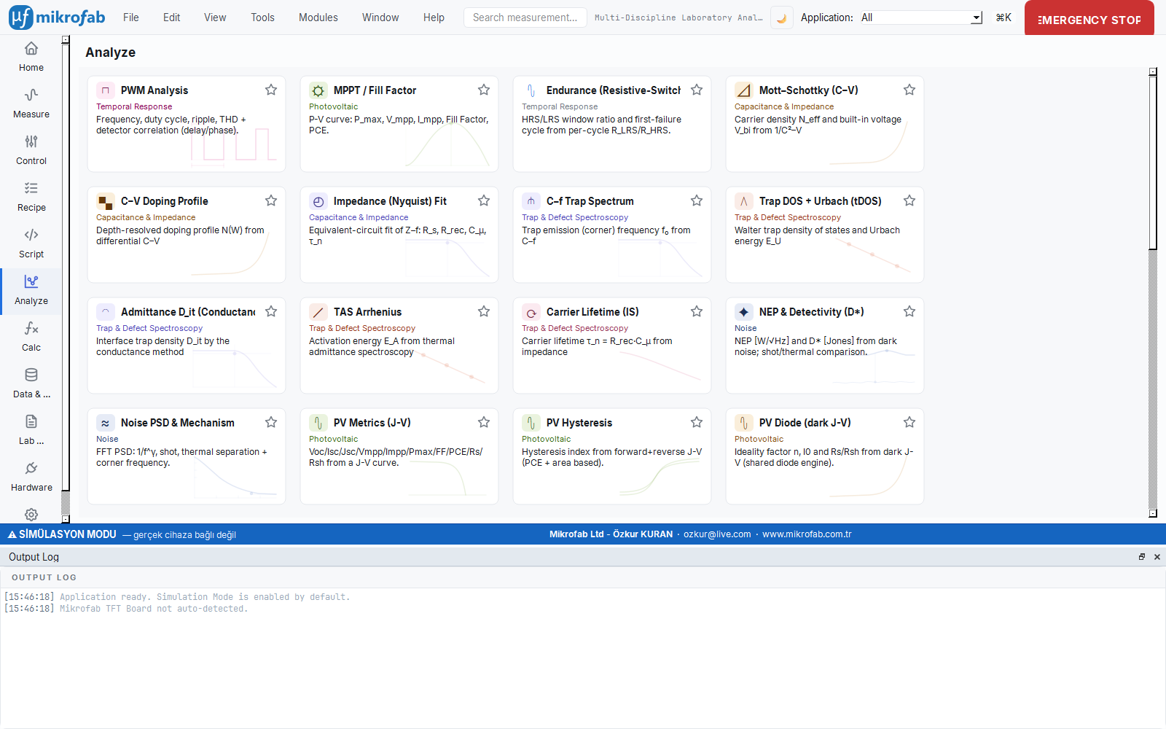Select the Analyze sidebar section
The image size is (1166, 729).
(31, 290)
